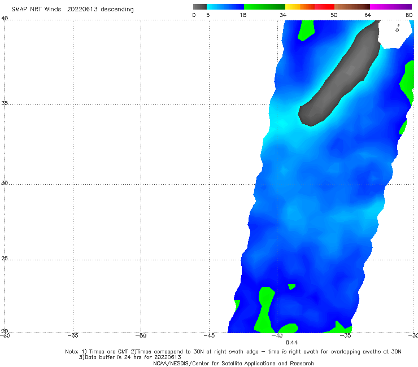
Task: Click the latitude label 30
Action: (x=5, y=183)
